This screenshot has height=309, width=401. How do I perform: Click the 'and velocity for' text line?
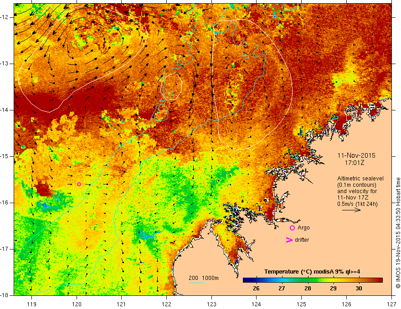tap(357, 191)
